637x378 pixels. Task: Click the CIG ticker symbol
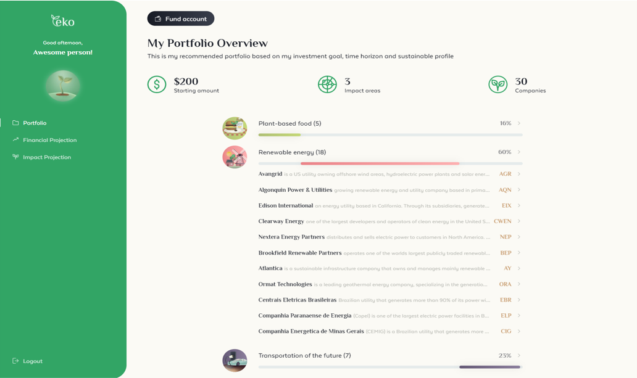[506, 331]
